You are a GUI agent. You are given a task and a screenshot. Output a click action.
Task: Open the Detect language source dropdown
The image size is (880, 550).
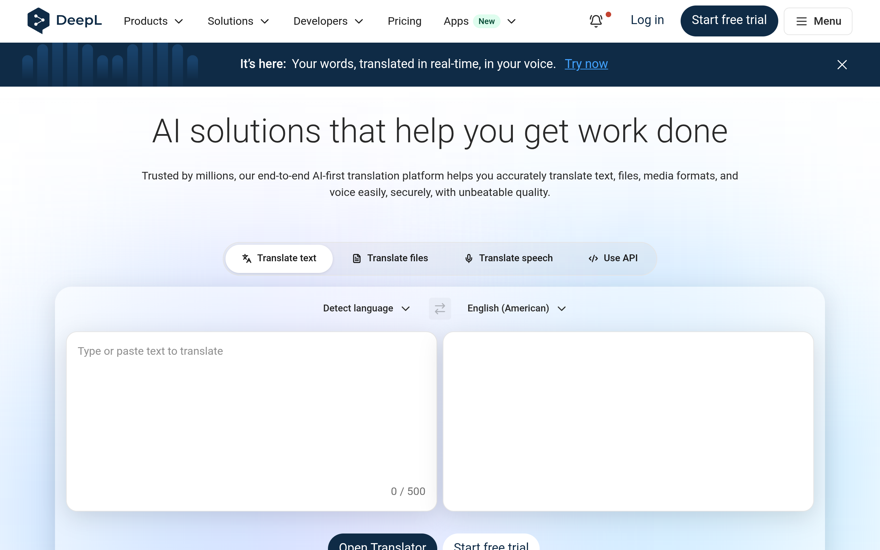[x=366, y=308]
